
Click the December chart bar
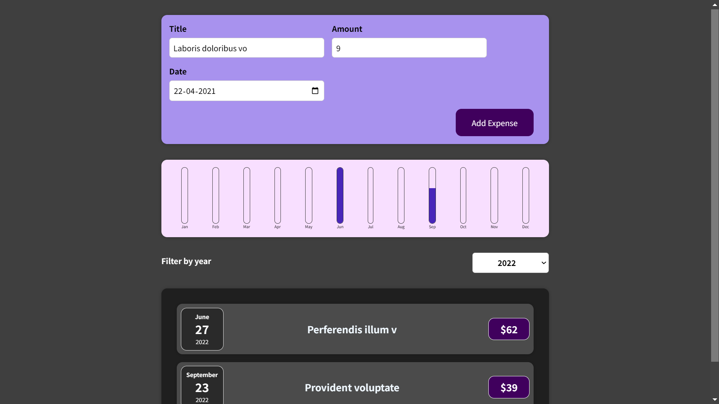(x=525, y=195)
